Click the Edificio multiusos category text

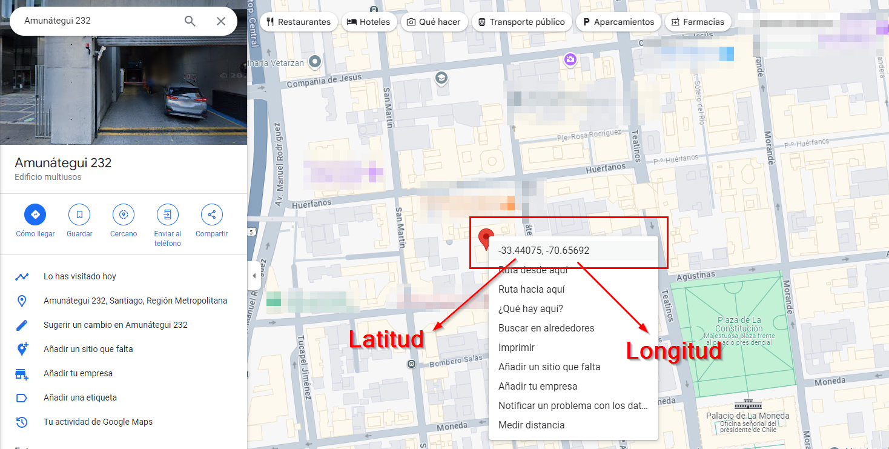click(x=48, y=178)
